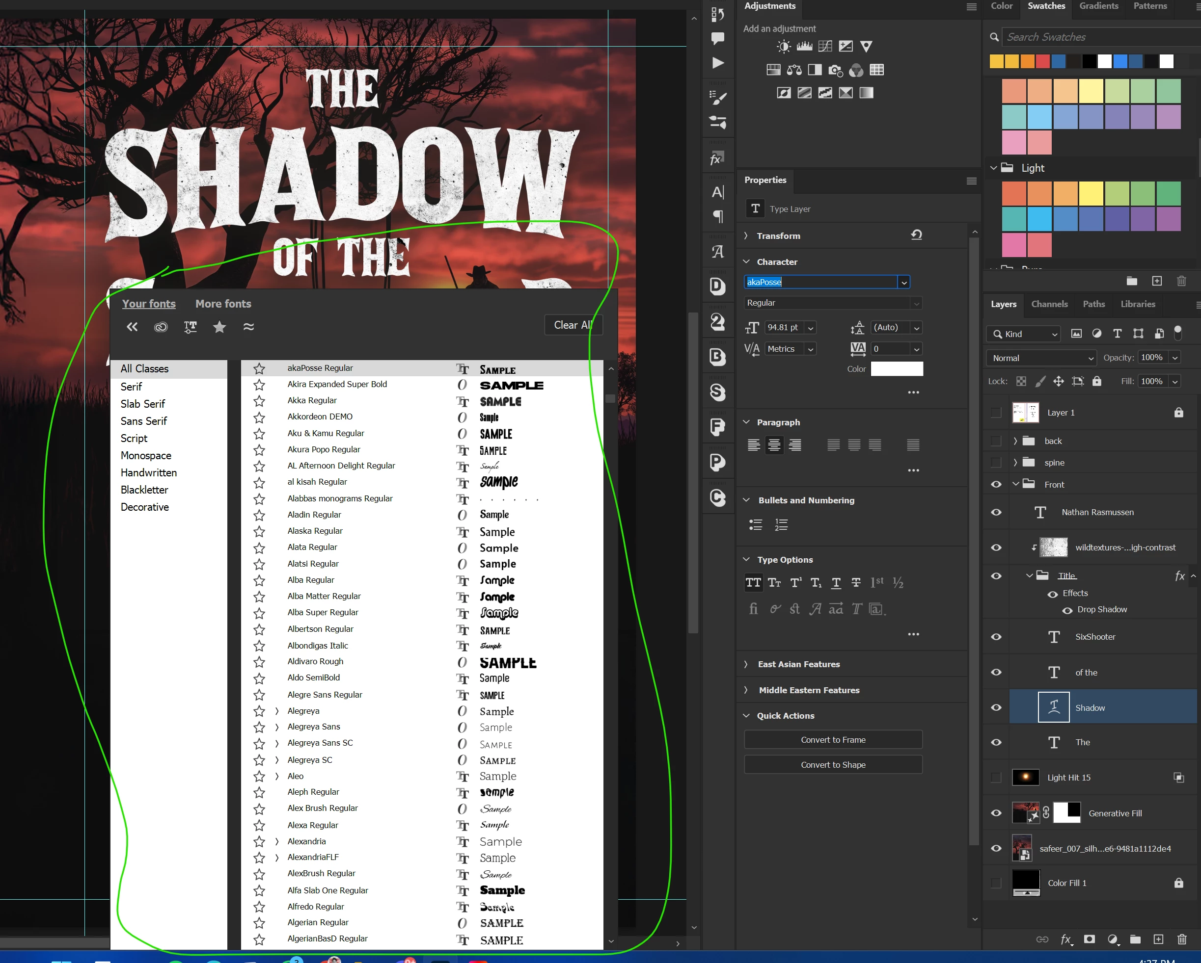This screenshot has height=963, width=1201.
Task: Open the font family dropdown arrow
Action: click(x=903, y=282)
